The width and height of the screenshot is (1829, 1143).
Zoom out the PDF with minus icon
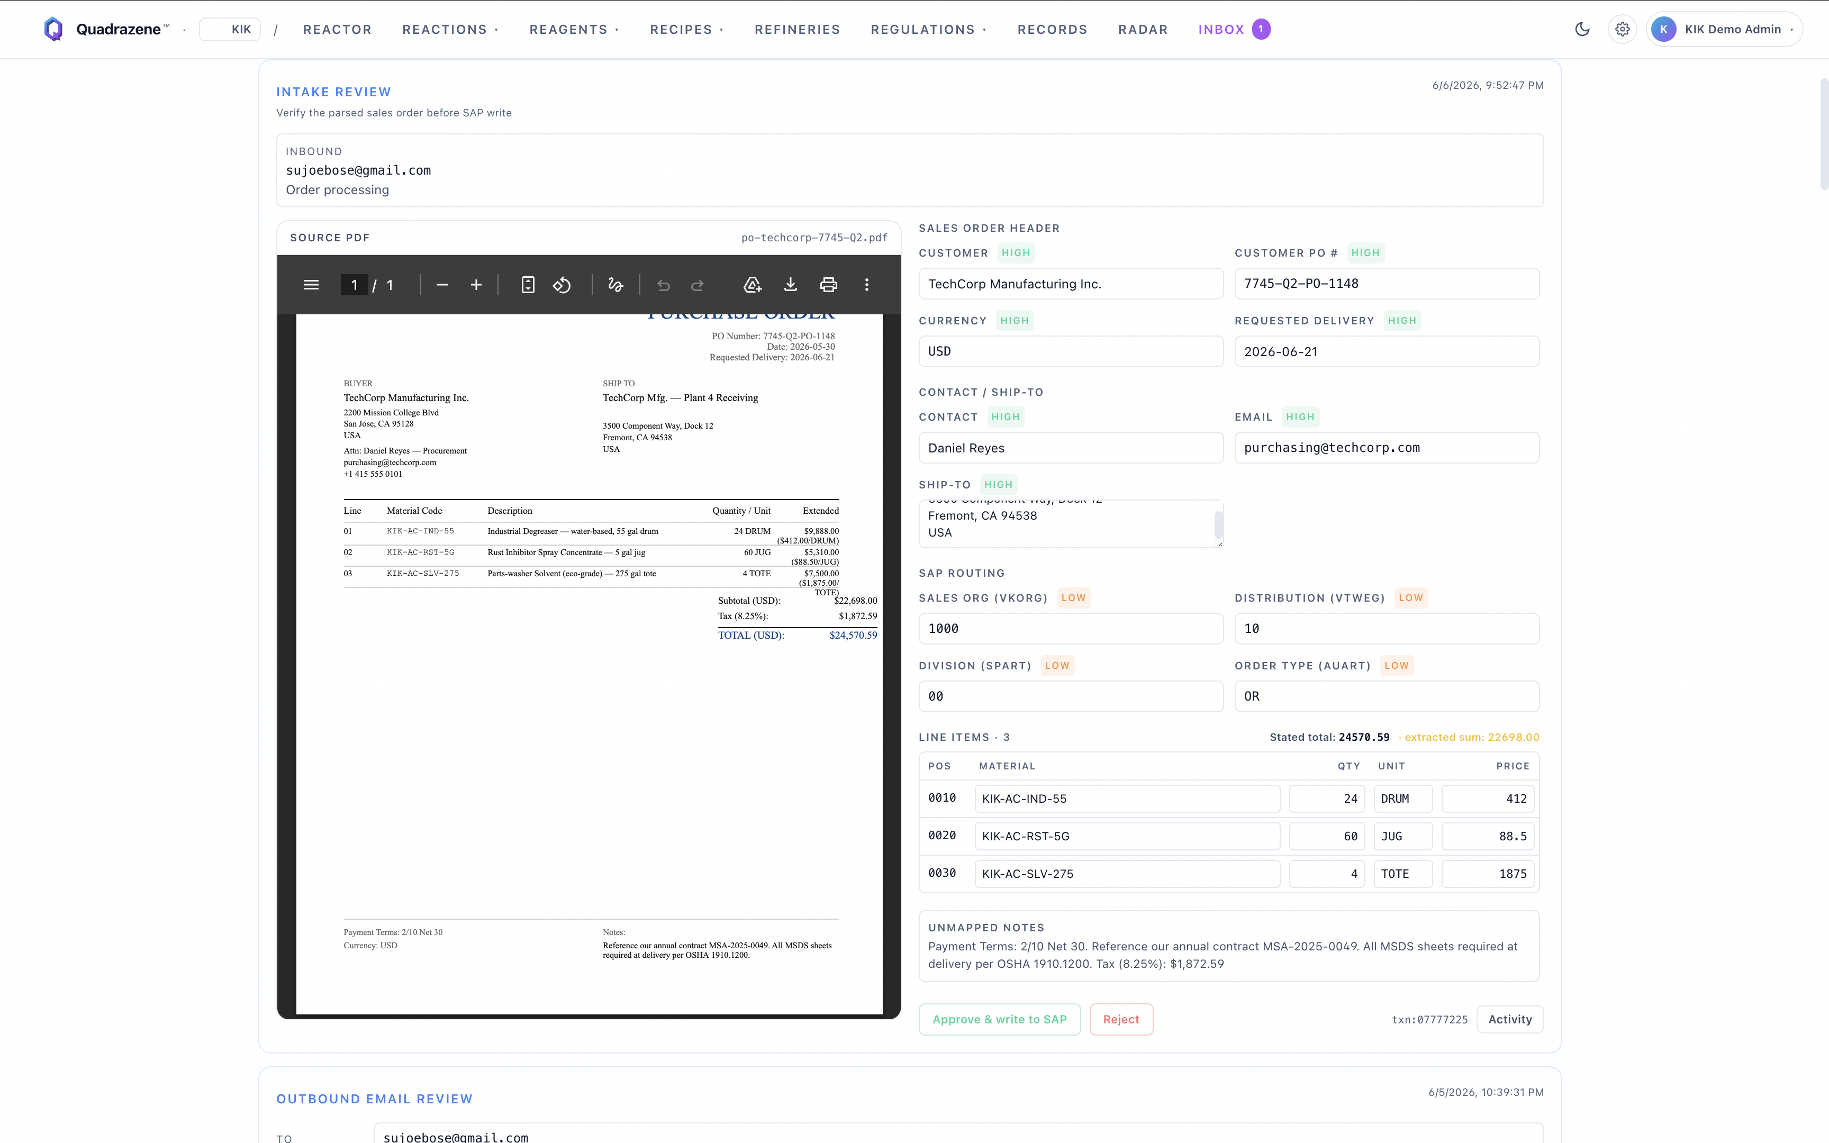[x=442, y=285]
